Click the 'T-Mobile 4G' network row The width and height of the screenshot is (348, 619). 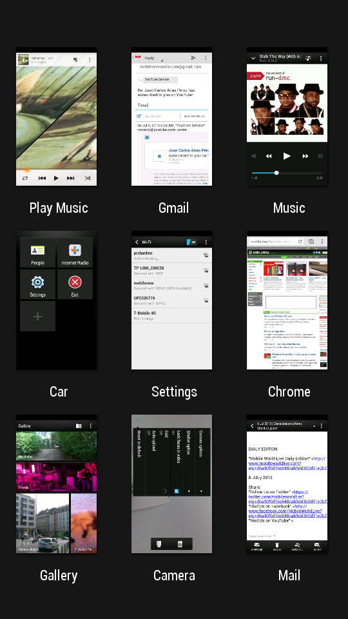171,315
